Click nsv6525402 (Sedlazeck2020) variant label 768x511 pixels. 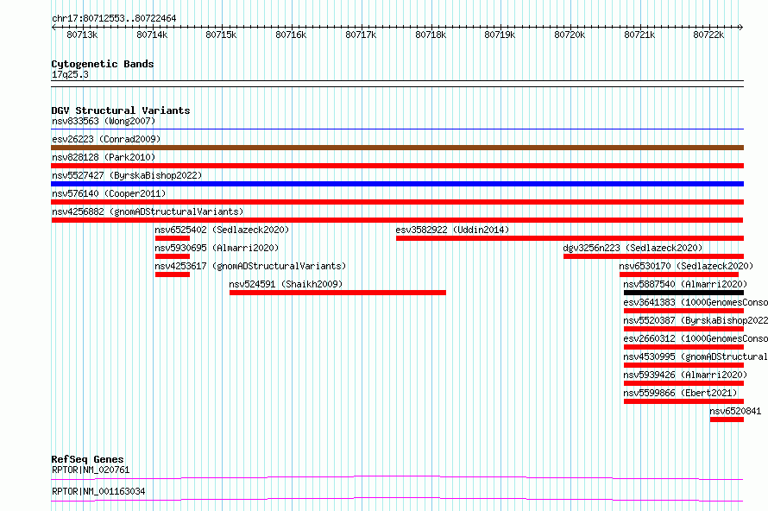click(x=222, y=230)
